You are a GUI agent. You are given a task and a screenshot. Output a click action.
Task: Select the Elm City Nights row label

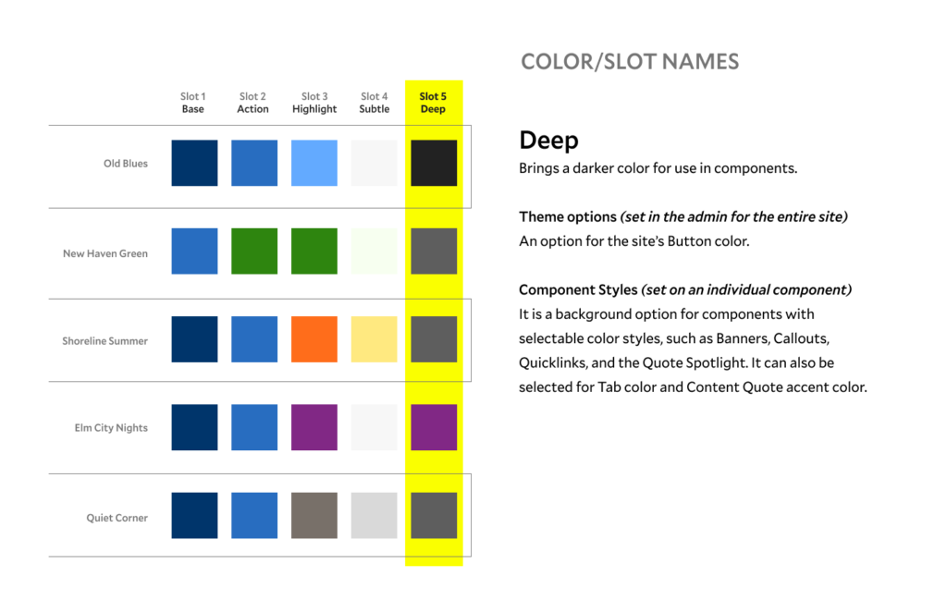click(x=111, y=428)
